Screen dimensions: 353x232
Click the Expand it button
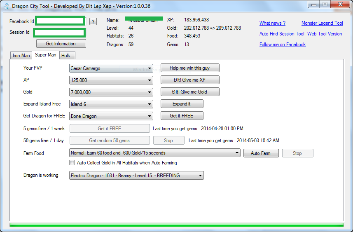[x=182, y=103]
